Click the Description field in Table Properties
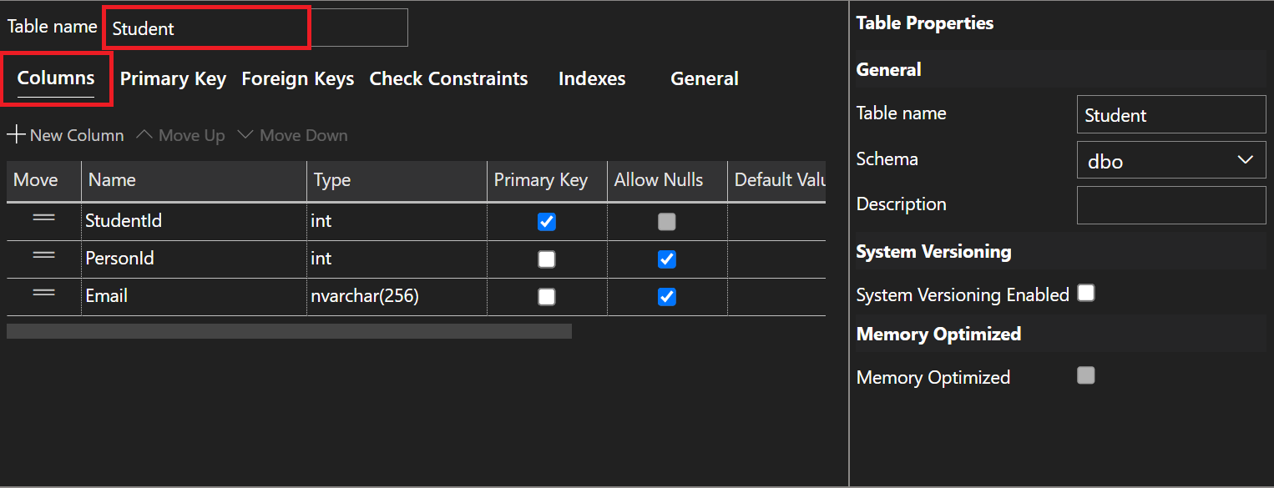1274x488 pixels. point(1170,205)
